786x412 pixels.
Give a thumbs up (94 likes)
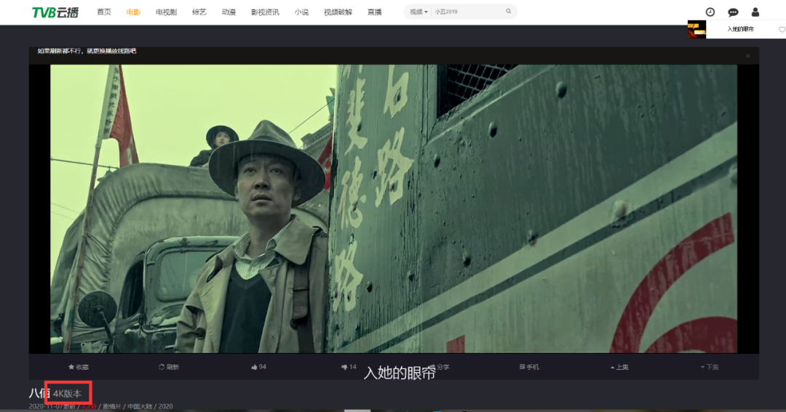coord(258,367)
